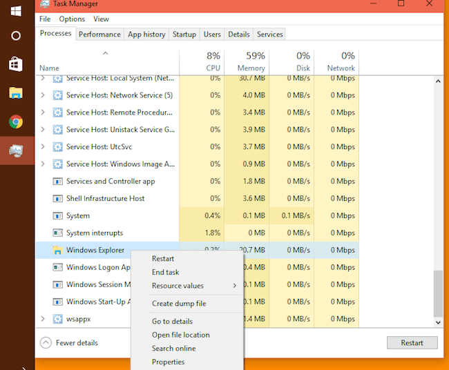Choose End task in the context menu
The image size is (449, 370).
click(x=166, y=272)
